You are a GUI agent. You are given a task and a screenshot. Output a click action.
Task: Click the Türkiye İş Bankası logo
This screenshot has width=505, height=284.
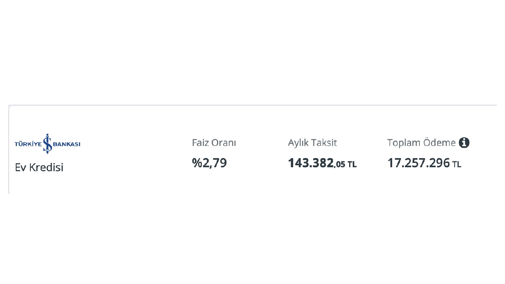[47, 144]
